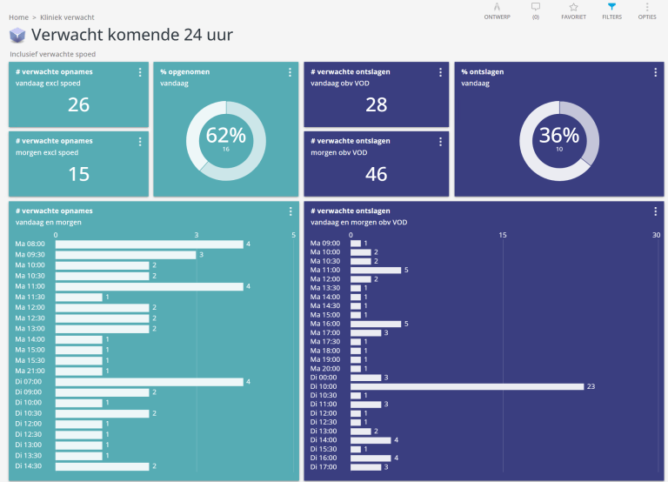Open options menu on '% ontslagen' tile

coord(657,72)
